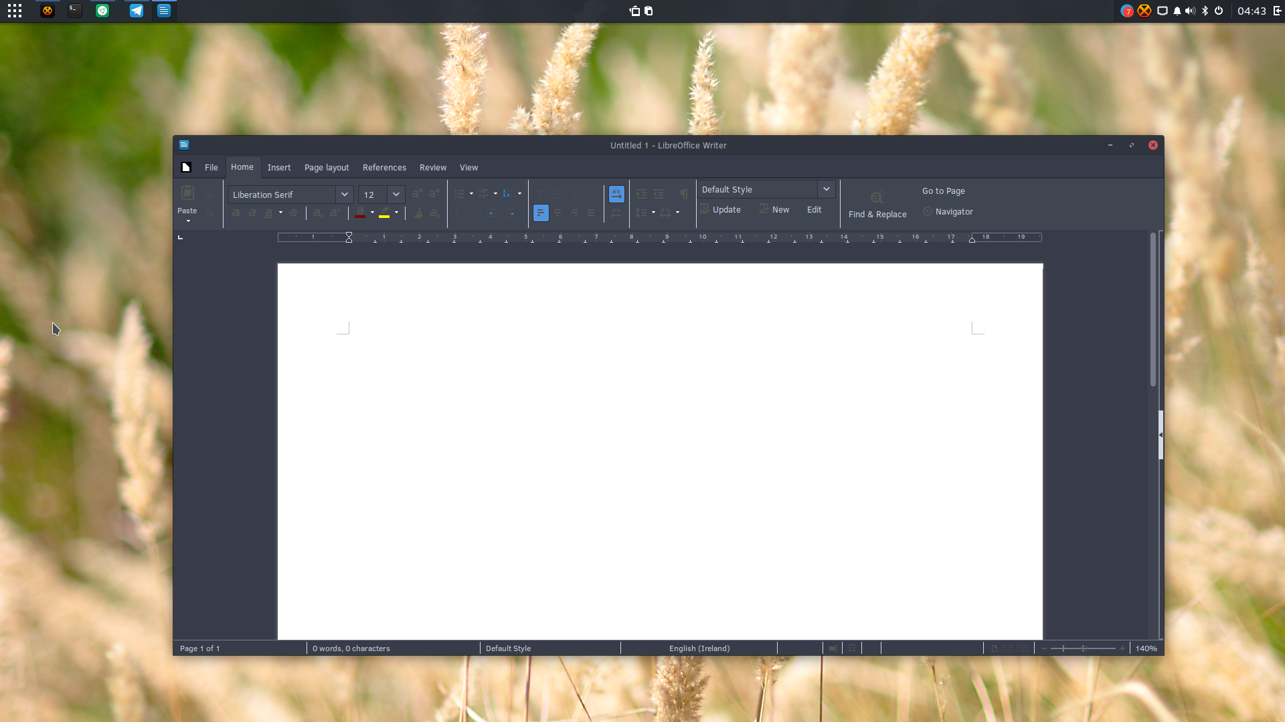This screenshot has height=722, width=1285.
Task: Toggle Align Left paragraph alignment
Action: pyautogui.click(x=541, y=213)
